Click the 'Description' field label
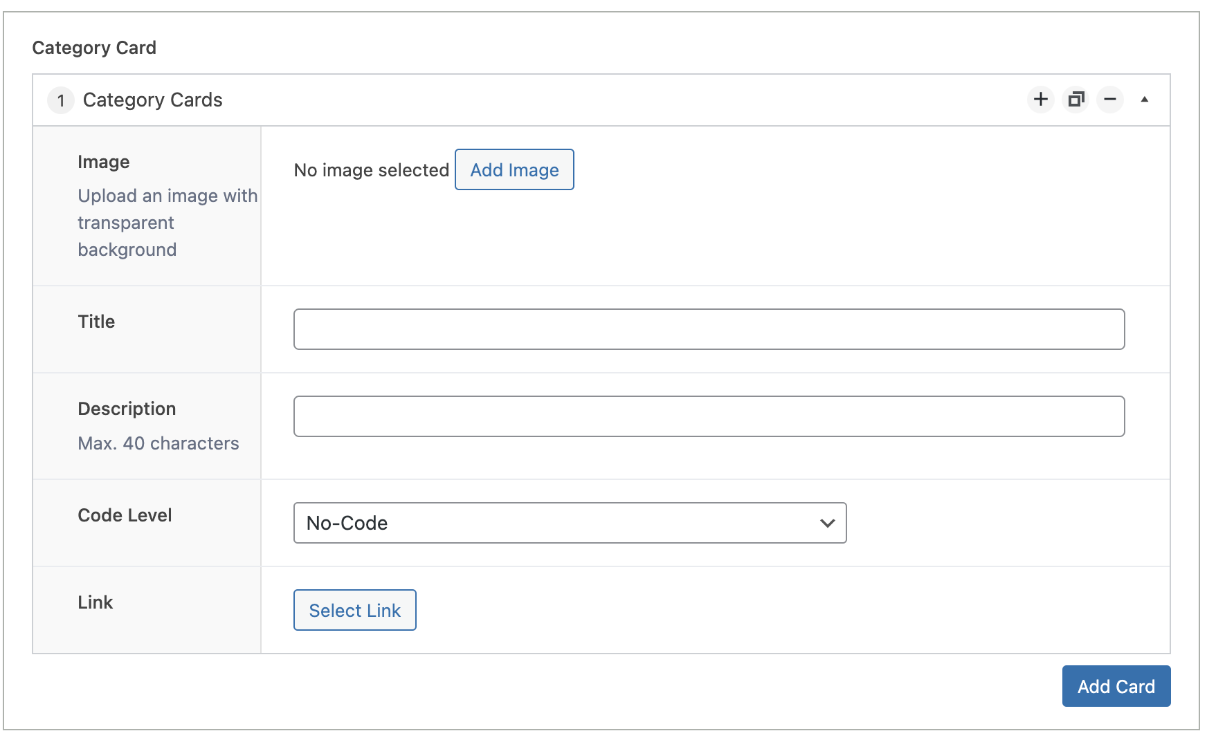 127,409
